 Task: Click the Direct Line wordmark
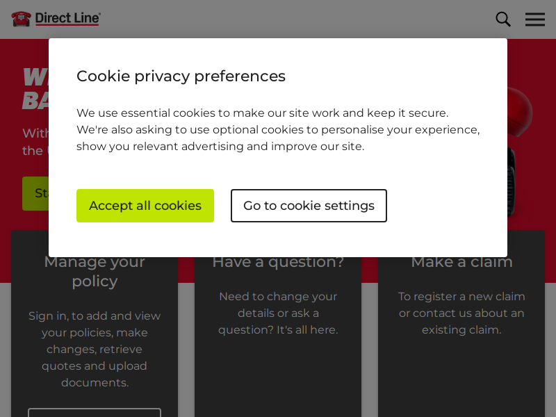pos(67,19)
